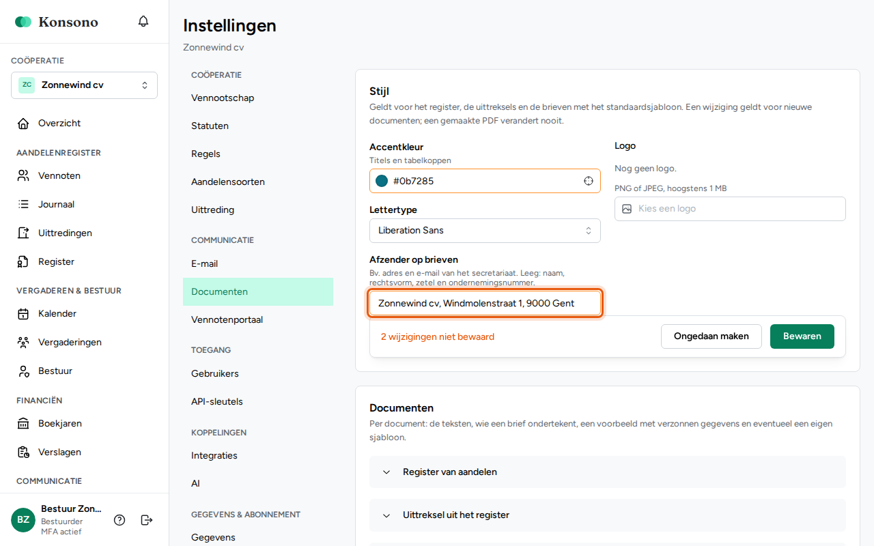Click the Kalender icon in sidebar
This screenshot has width=874, height=546.
[x=23, y=314]
